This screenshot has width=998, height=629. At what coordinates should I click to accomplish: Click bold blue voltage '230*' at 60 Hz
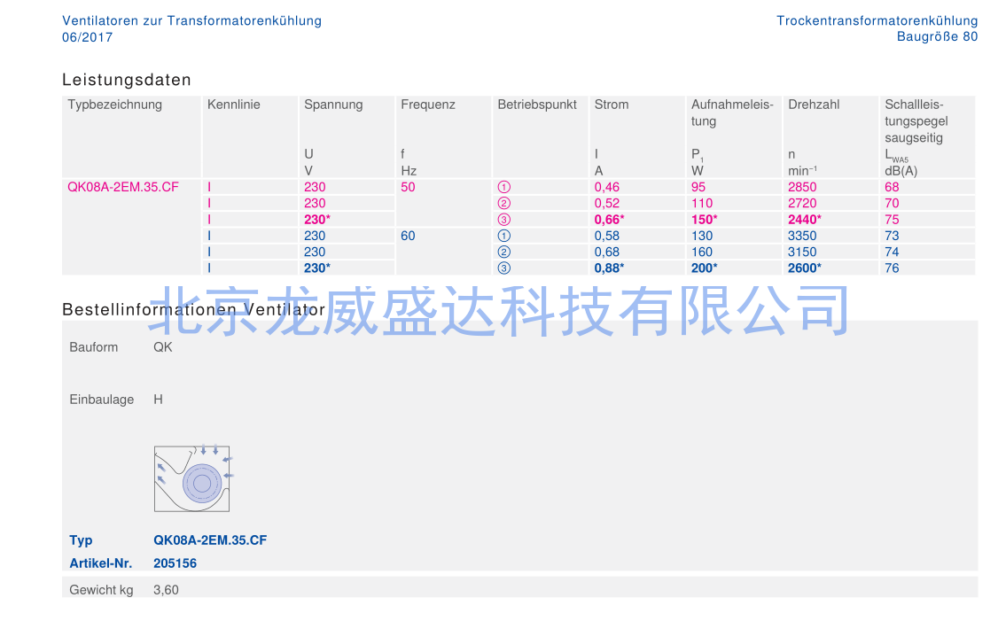pyautogui.click(x=317, y=268)
